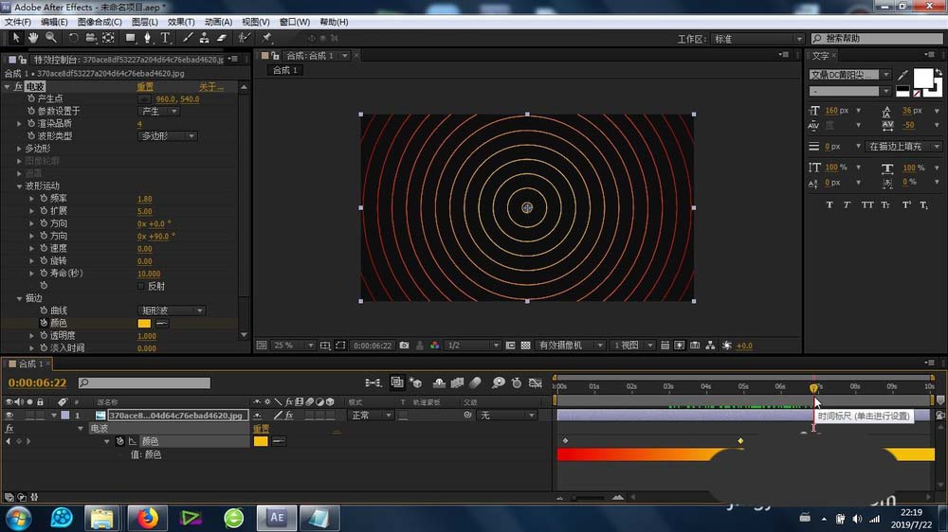The width and height of the screenshot is (948, 532).
Task: Click the snapshot camera icon in viewer
Action: [x=405, y=346]
